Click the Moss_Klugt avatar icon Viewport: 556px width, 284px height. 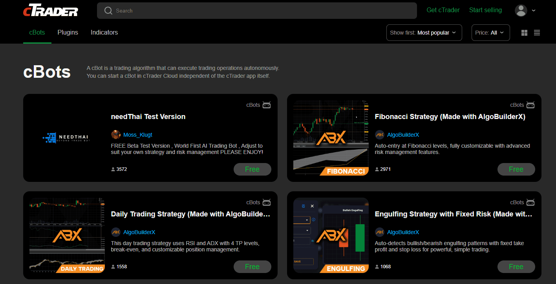coord(116,135)
